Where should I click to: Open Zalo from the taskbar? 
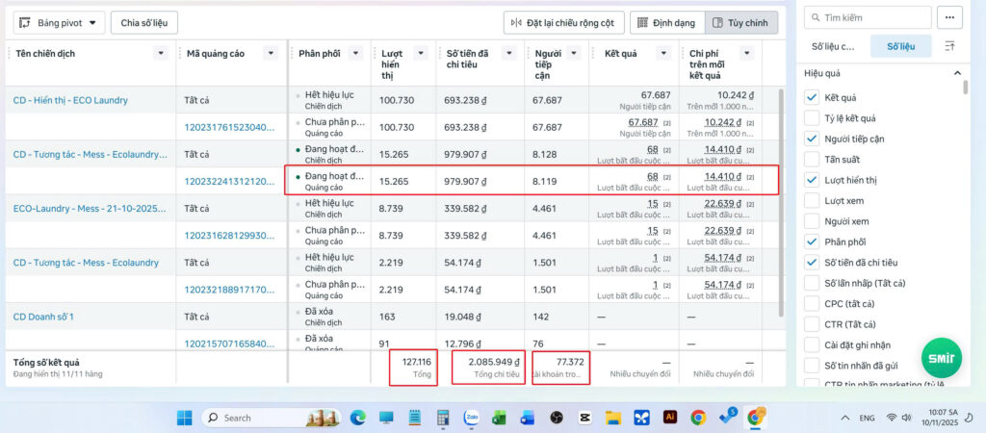[472, 418]
